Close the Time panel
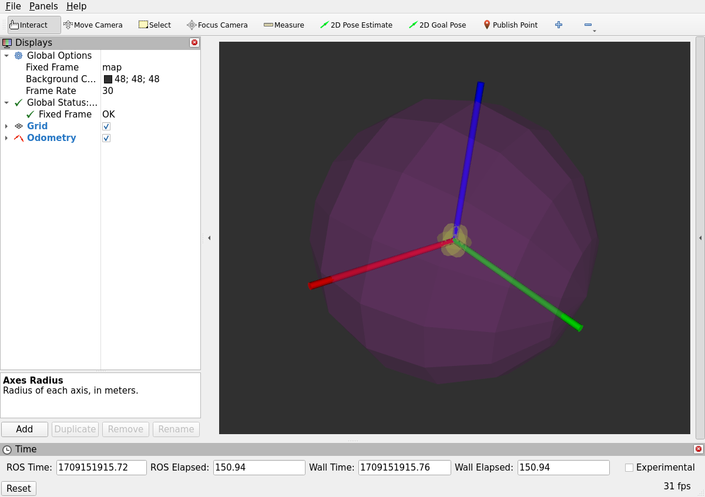705x497 pixels. click(699, 449)
